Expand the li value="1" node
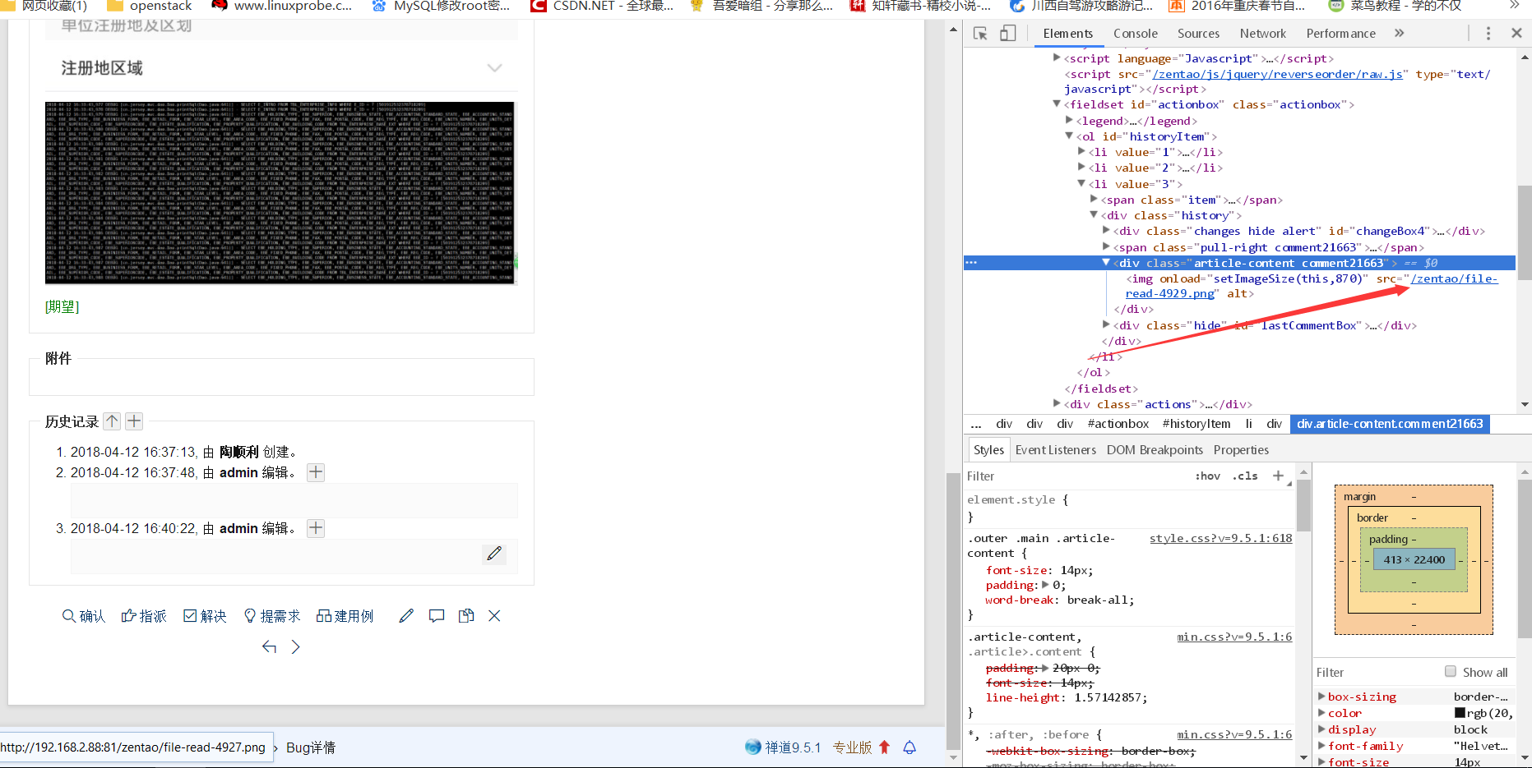The width and height of the screenshot is (1532, 768). 1081,152
